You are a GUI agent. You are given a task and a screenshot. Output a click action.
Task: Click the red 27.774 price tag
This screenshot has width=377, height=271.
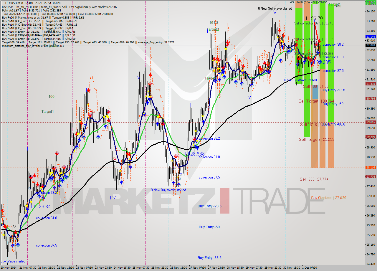371,177
